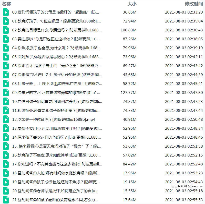205x204 pixels.
Task: Click the timestamp 2021-08-03 02:33:20
Action: tap(184, 12)
